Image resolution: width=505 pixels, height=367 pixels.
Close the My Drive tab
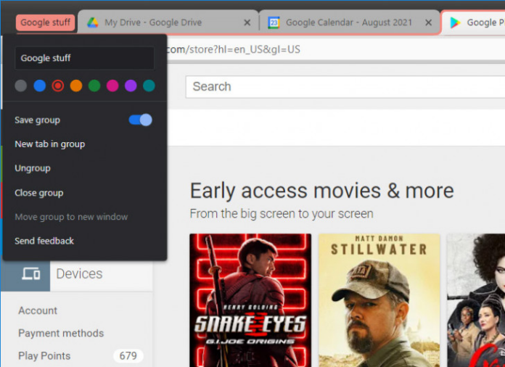coord(247,22)
